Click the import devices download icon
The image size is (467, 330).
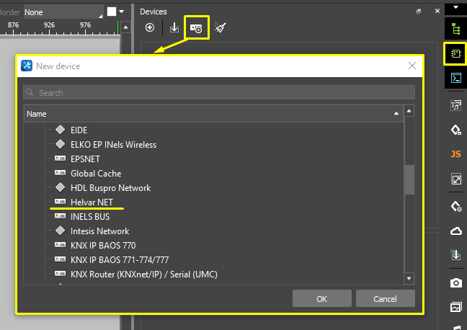point(174,28)
